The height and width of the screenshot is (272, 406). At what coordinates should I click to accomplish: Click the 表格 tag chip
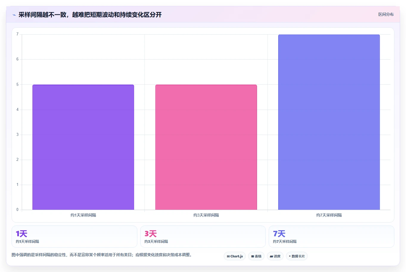256,256
